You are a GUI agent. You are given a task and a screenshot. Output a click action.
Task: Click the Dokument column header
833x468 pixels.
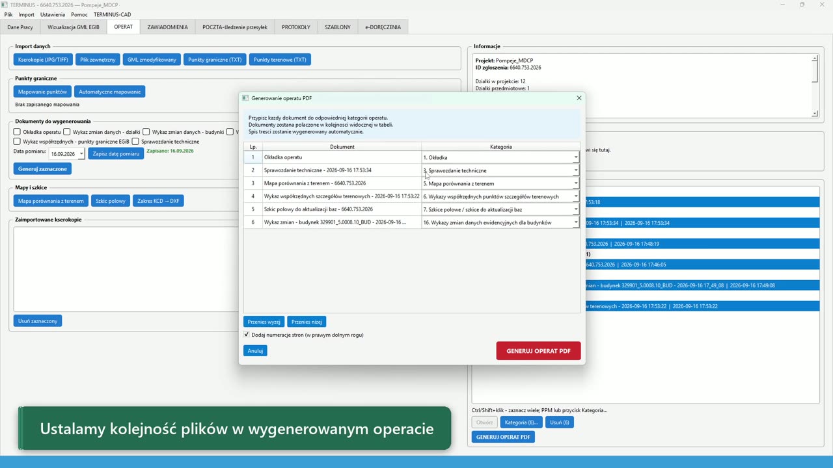click(x=342, y=147)
